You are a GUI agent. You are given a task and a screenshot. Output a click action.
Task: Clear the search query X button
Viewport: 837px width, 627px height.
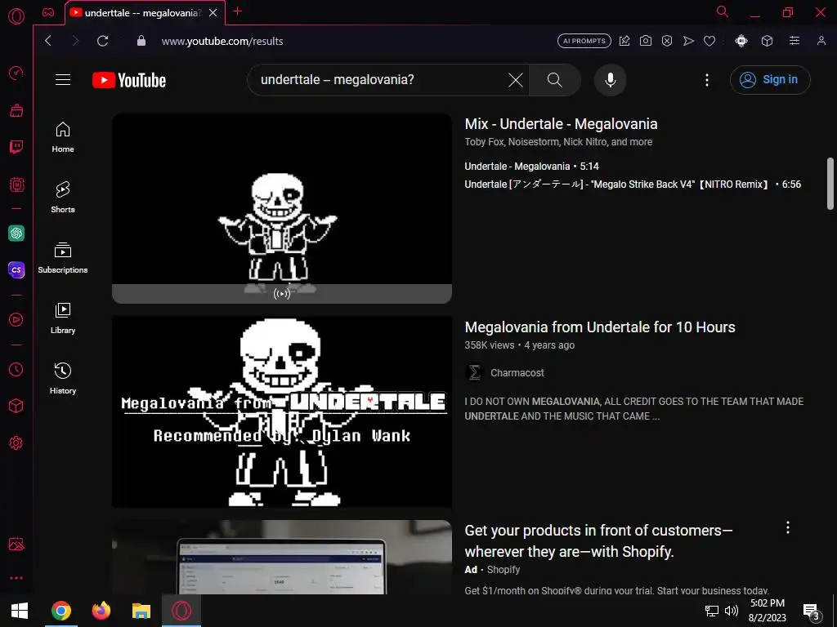(516, 80)
